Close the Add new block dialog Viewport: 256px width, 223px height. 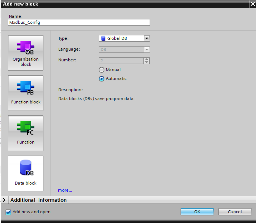click(x=253, y=4)
